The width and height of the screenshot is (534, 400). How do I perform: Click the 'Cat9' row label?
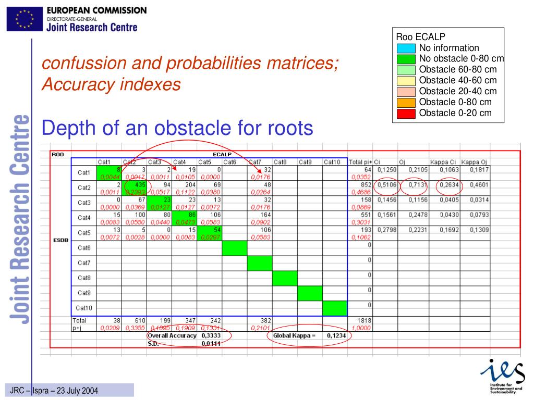[x=84, y=293]
